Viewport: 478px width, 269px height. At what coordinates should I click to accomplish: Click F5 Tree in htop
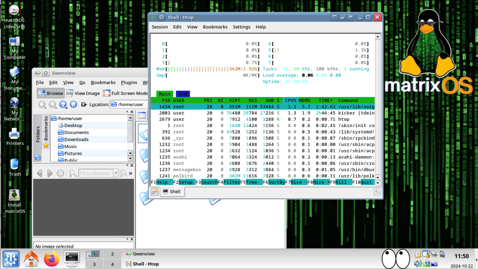[251, 182]
